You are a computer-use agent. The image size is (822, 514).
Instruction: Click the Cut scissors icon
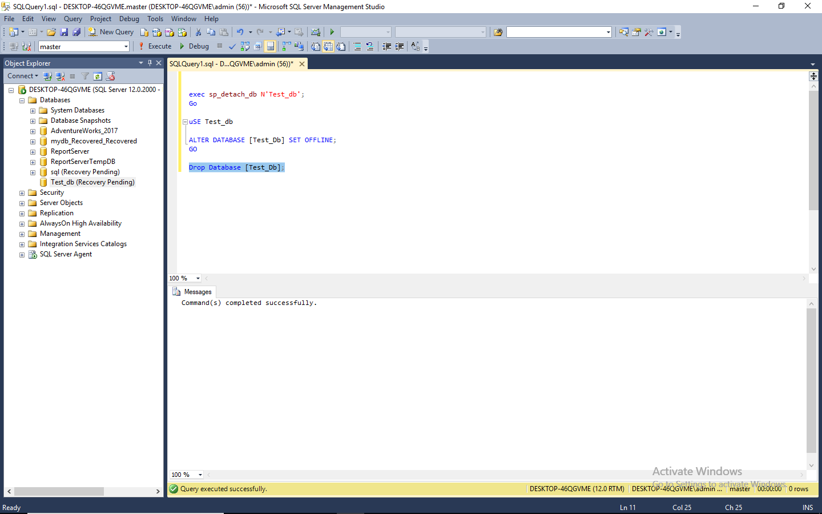pos(198,32)
